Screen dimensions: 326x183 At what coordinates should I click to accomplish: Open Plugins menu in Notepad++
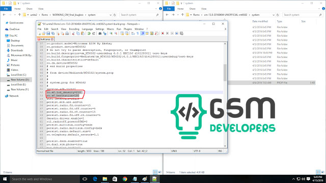[x=128, y=29]
